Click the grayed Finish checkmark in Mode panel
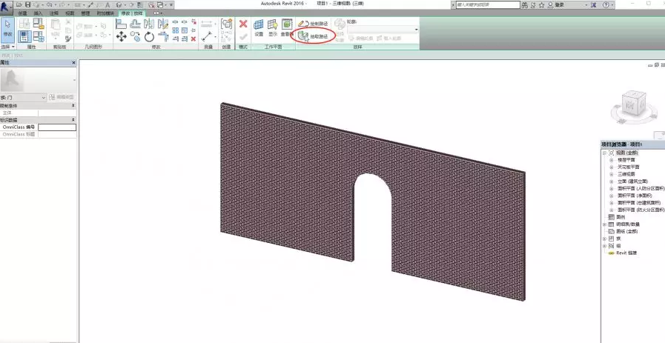This screenshot has width=665, height=343. coord(243,37)
